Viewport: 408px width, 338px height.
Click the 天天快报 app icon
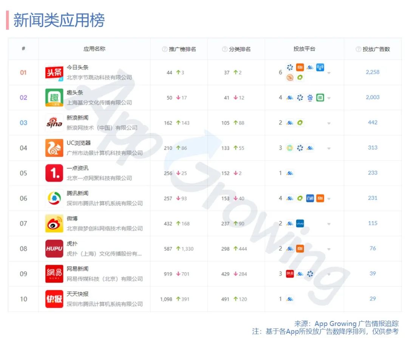(x=54, y=299)
